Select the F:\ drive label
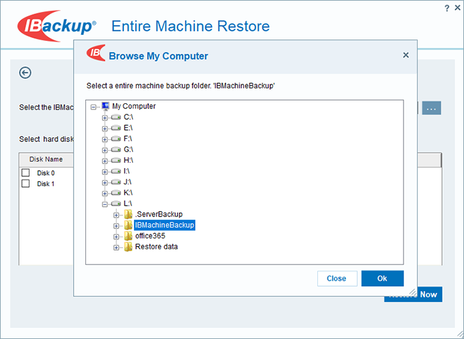 click(128, 139)
